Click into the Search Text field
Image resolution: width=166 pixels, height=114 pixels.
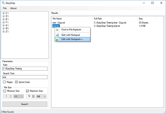click(25, 77)
